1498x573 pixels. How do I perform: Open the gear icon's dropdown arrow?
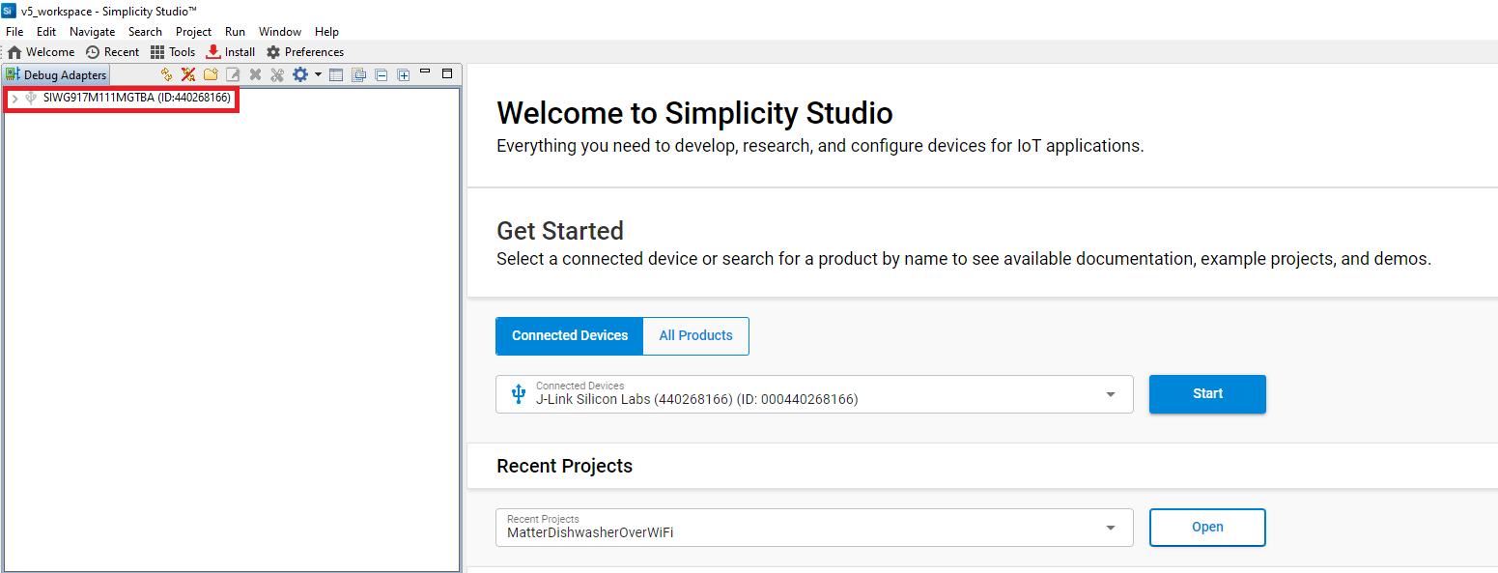pos(318,74)
